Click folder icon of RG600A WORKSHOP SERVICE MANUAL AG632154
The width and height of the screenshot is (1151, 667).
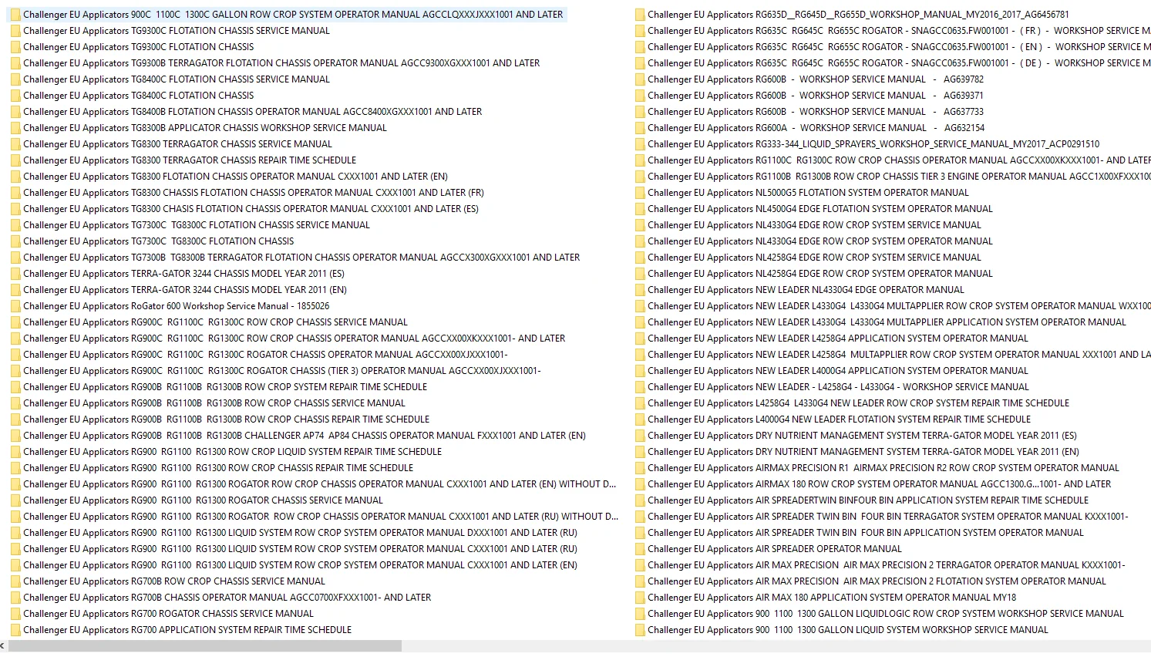click(x=640, y=128)
